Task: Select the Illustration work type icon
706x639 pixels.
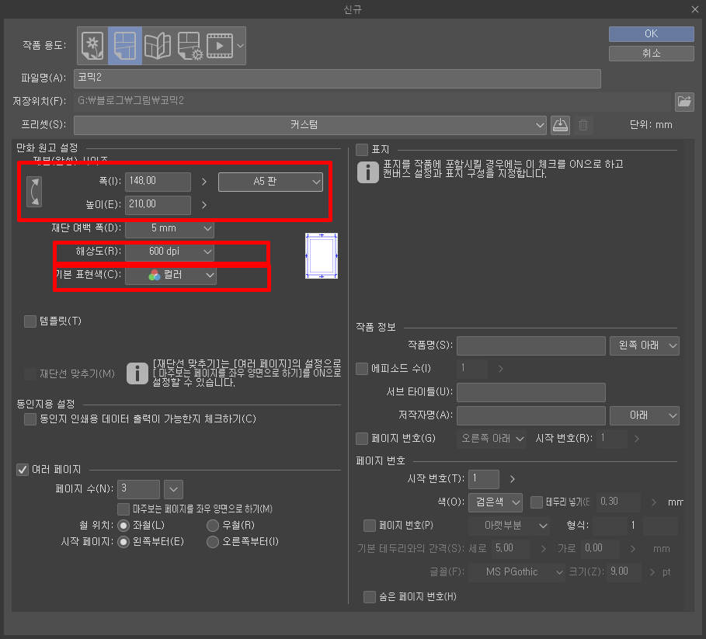Action: tap(92, 46)
